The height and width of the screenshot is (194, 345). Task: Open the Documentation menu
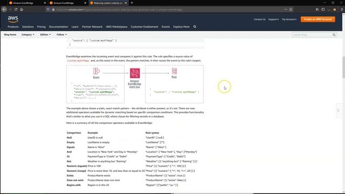[x=59, y=26]
